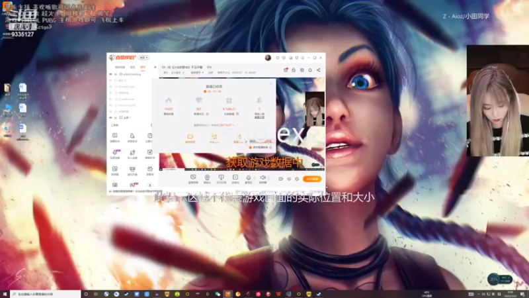This screenshot has width=529, height=298.
Task: Toggle lock on the 全屏 1 source
Action: click(x=116, y=118)
